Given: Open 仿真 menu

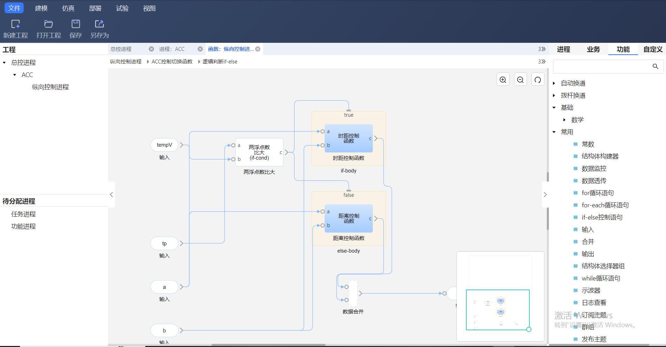Looking at the screenshot, I should (68, 8).
